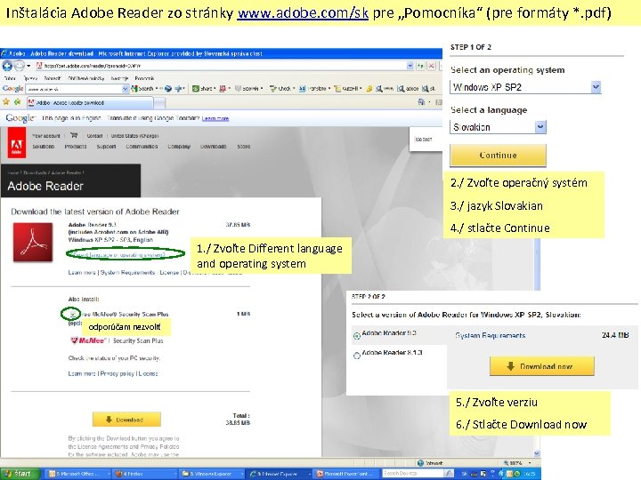Image resolution: width=641 pixels, height=480 pixels.
Task: Click the Windows Start button
Action: pos(20,474)
